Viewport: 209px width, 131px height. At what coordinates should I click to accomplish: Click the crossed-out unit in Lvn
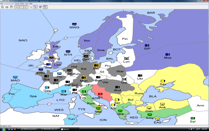(126, 58)
